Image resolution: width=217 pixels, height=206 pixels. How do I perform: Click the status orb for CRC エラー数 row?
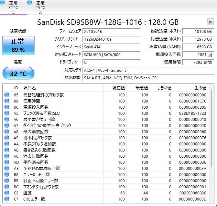[x=7, y=199]
